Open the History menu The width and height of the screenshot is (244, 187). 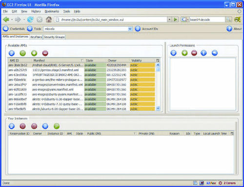tap(36, 11)
